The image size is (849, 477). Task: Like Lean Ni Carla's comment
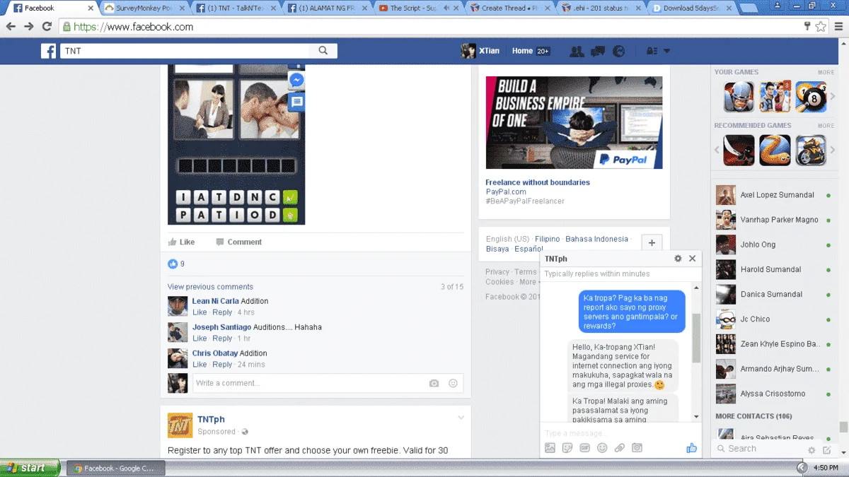(200, 312)
